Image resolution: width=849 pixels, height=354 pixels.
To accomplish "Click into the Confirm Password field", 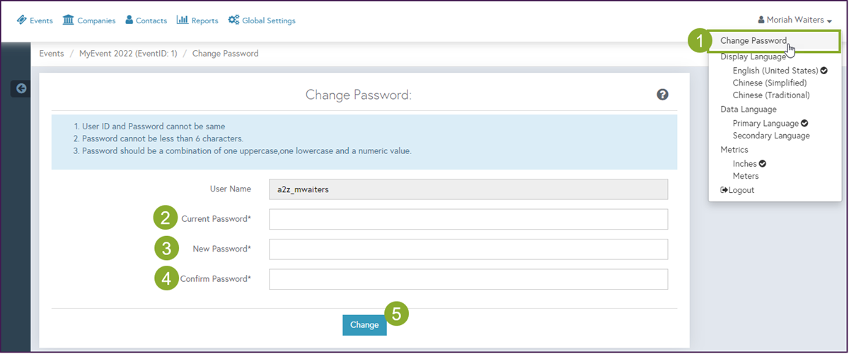I will click(468, 279).
